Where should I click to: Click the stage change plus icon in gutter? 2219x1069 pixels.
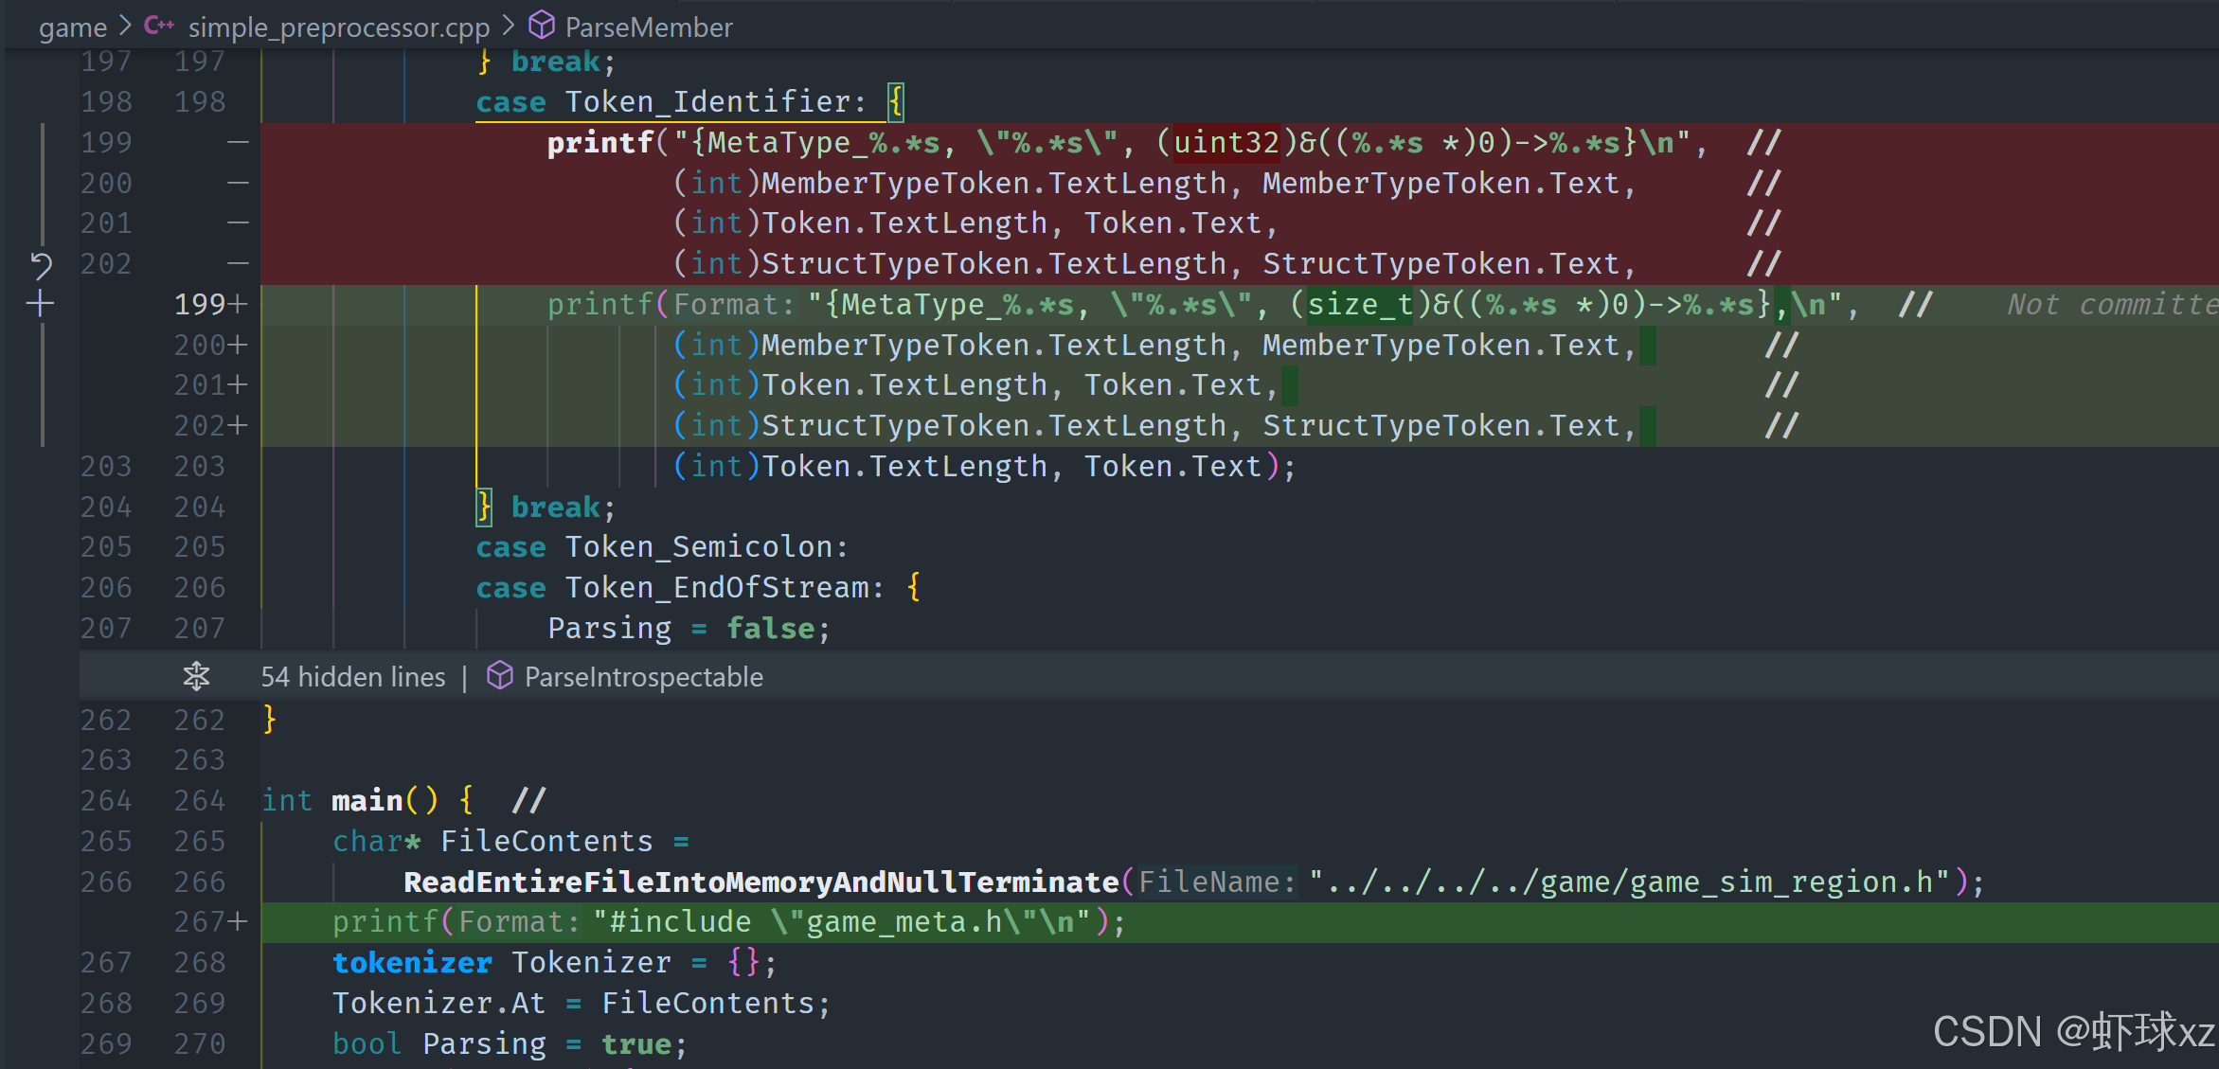click(40, 305)
